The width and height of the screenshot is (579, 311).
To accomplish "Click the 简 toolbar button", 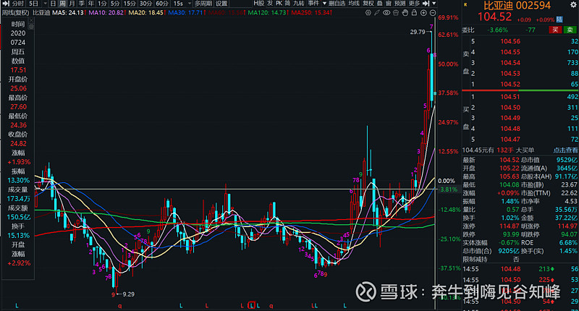I will [x=287, y=4].
